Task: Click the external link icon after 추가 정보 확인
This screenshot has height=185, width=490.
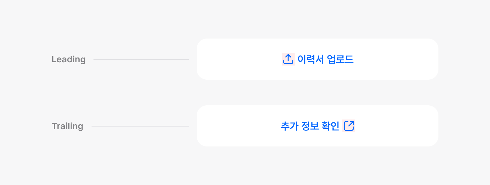Action: [x=349, y=126]
